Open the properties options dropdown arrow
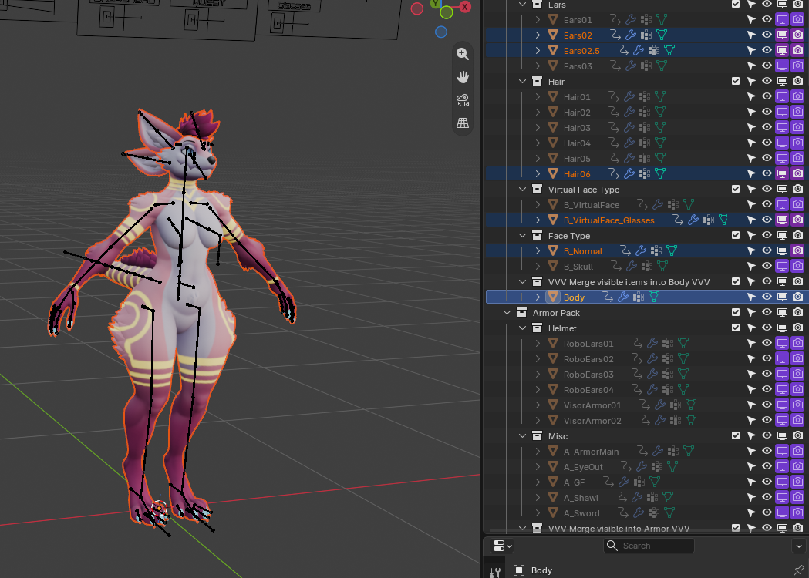The width and height of the screenshot is (809, 578). click(799, 546)
